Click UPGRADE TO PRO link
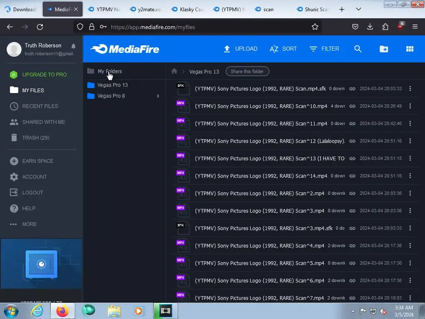The width and height of the screenshot is (425, 319). pyautogui.click(x=38, y=75)
